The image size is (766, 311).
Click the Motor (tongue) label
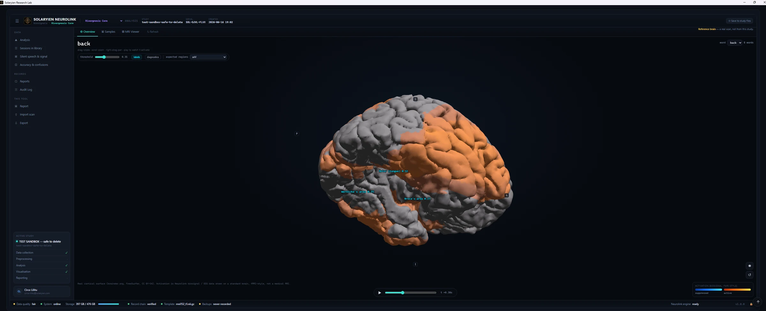pos(393,171)
